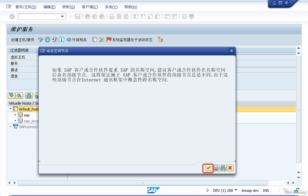Viewport: 308px width, 196px height.
Task: Expand the sap tree node
Action: (x=15, y=115)
